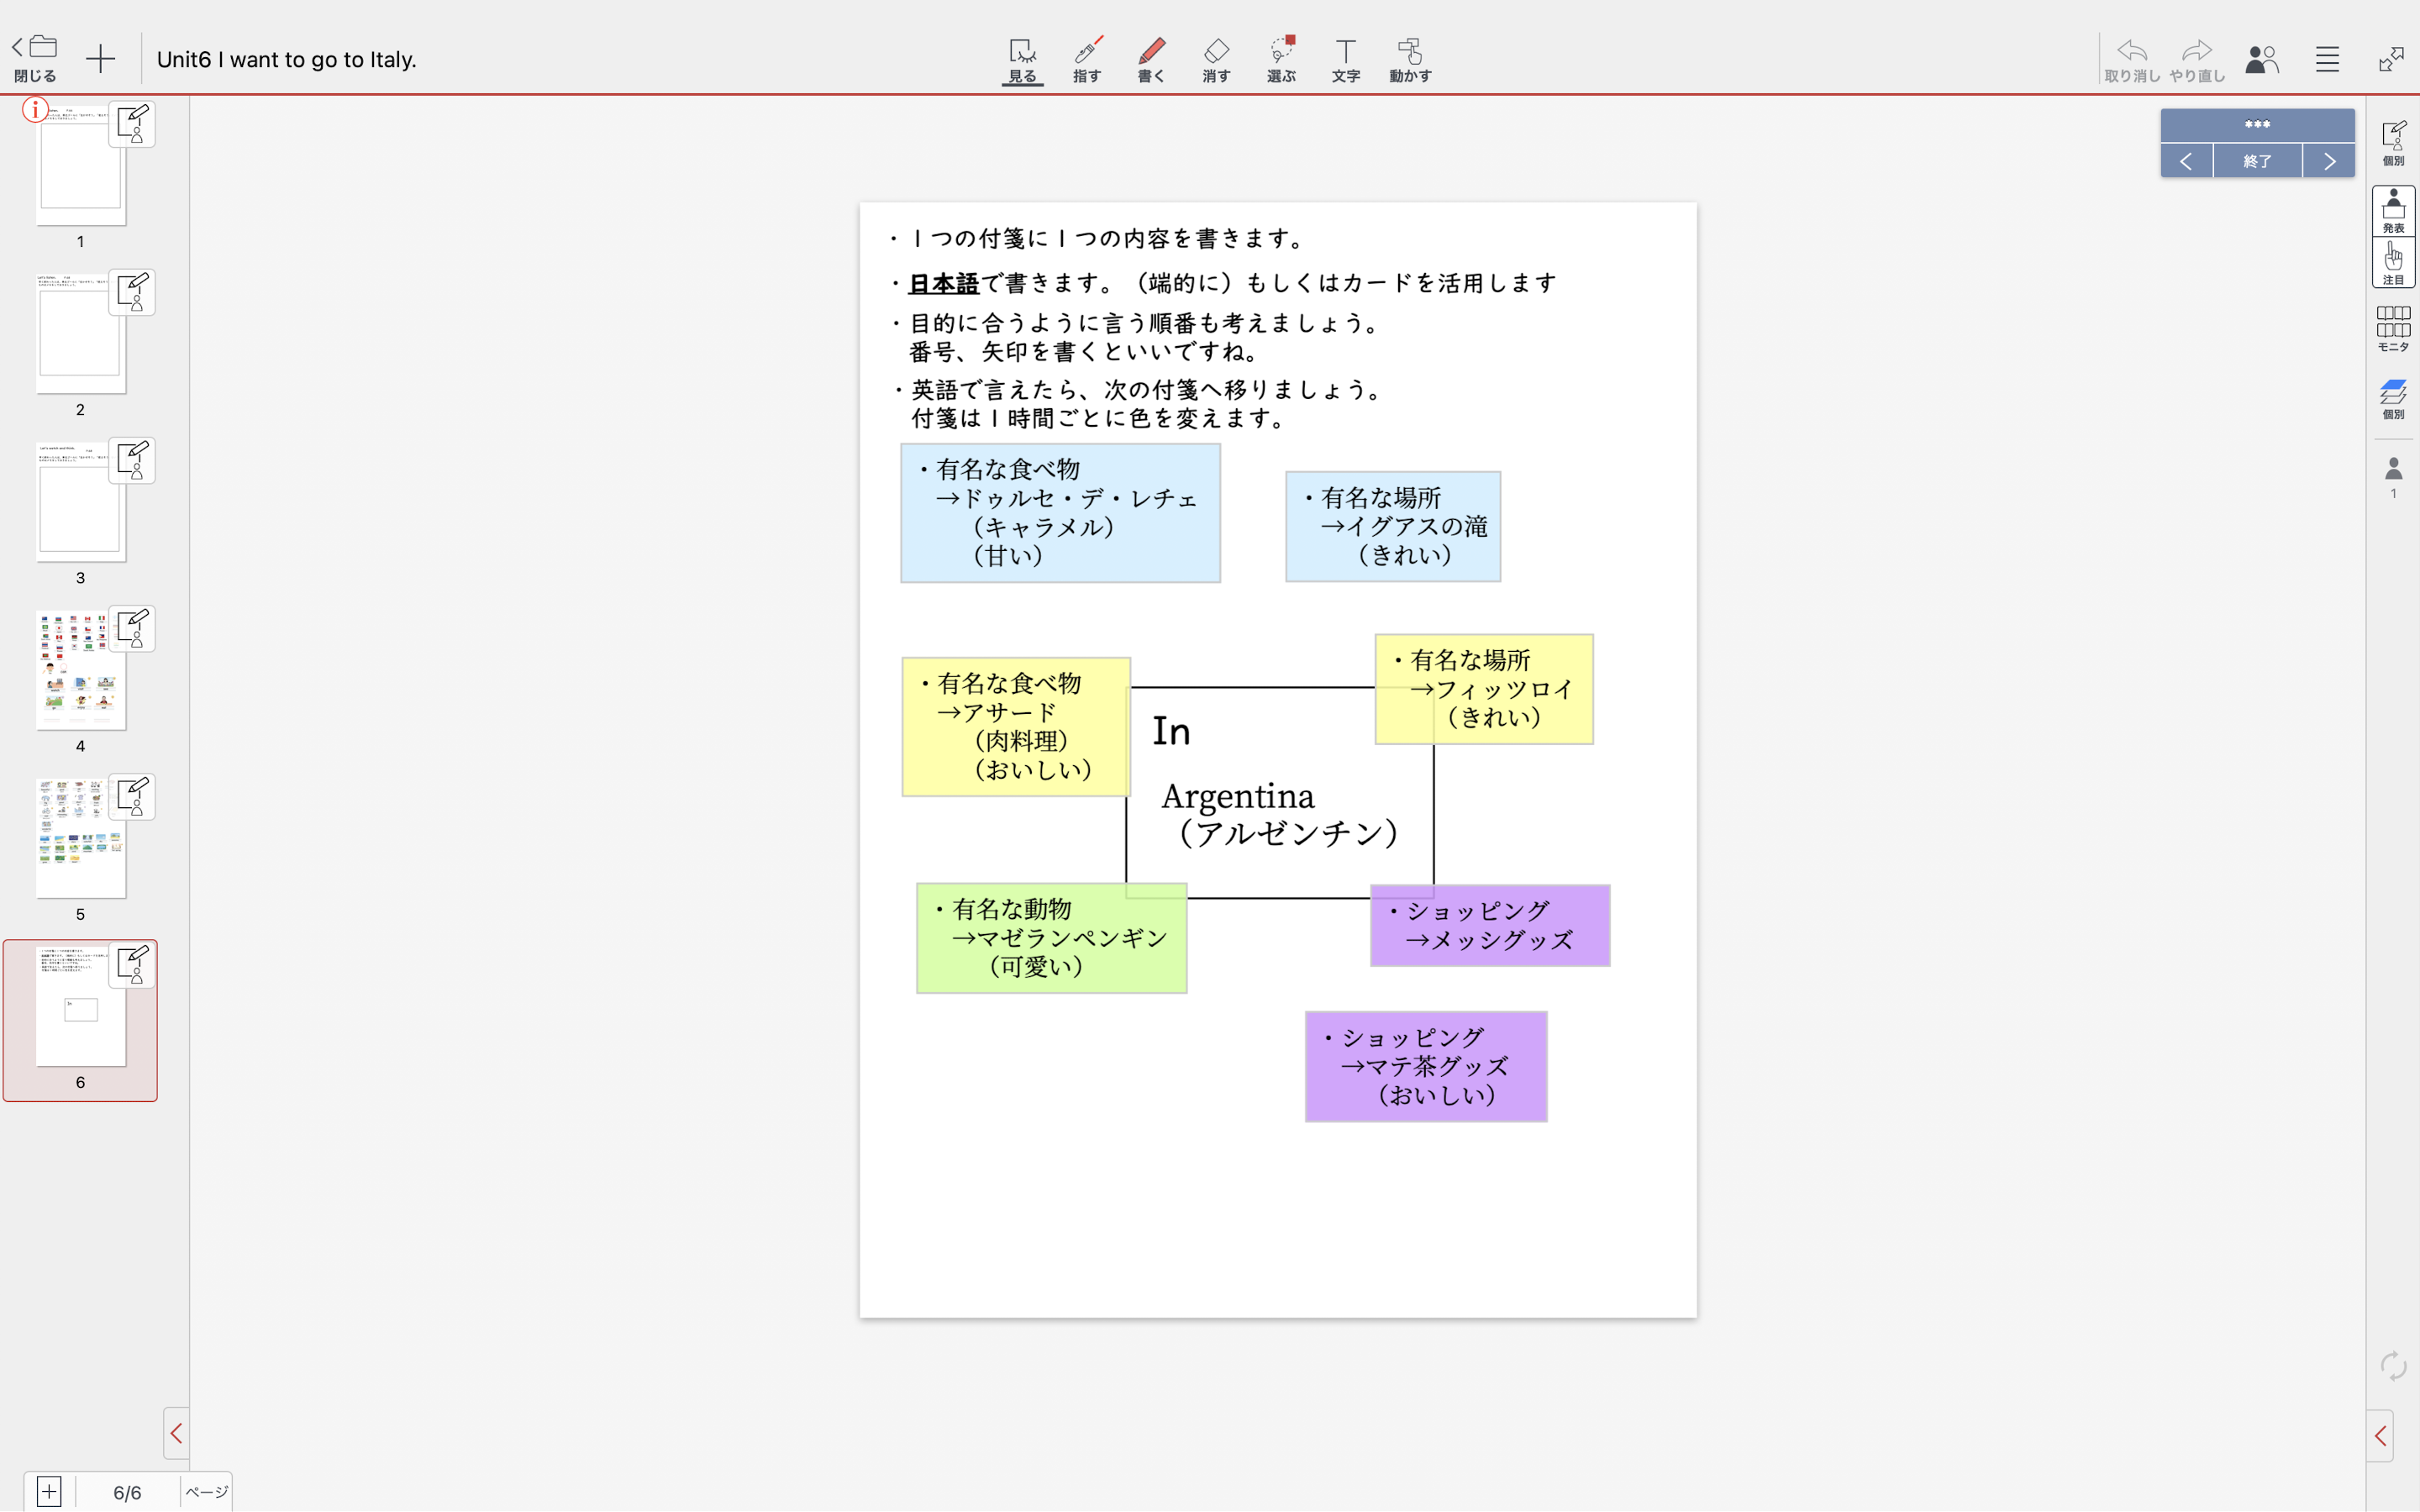The width and height of the screenshot is (2420, 1512).
Task: Select the 動かす move tool
Action: (1410, 59)
